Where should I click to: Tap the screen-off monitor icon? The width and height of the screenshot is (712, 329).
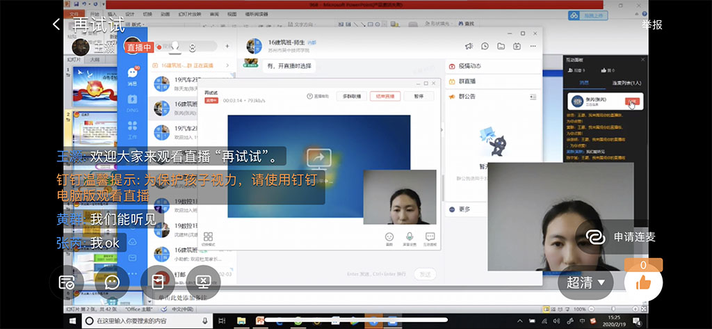[202, 282]
